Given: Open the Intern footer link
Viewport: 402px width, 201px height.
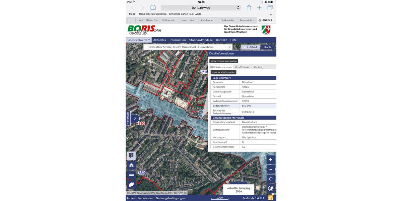Looking at the screenshot, I should click(x=131, y=198).
